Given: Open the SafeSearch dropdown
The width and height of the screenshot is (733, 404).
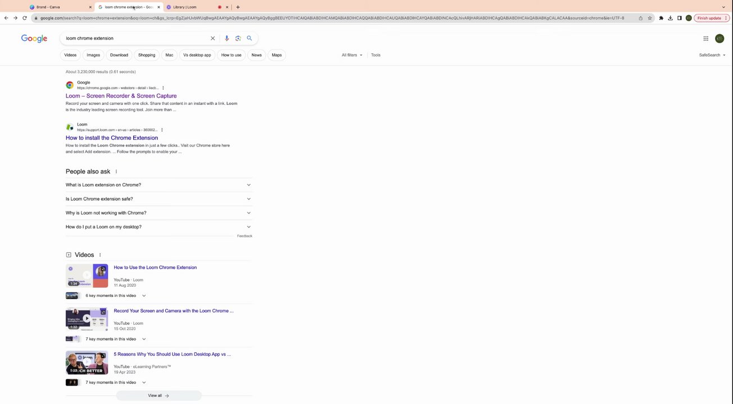Looking at the screenshot, I should point(712,55).
